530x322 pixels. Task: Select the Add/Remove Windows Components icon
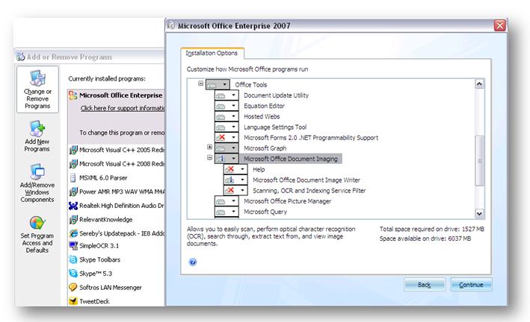pos(37,172)
